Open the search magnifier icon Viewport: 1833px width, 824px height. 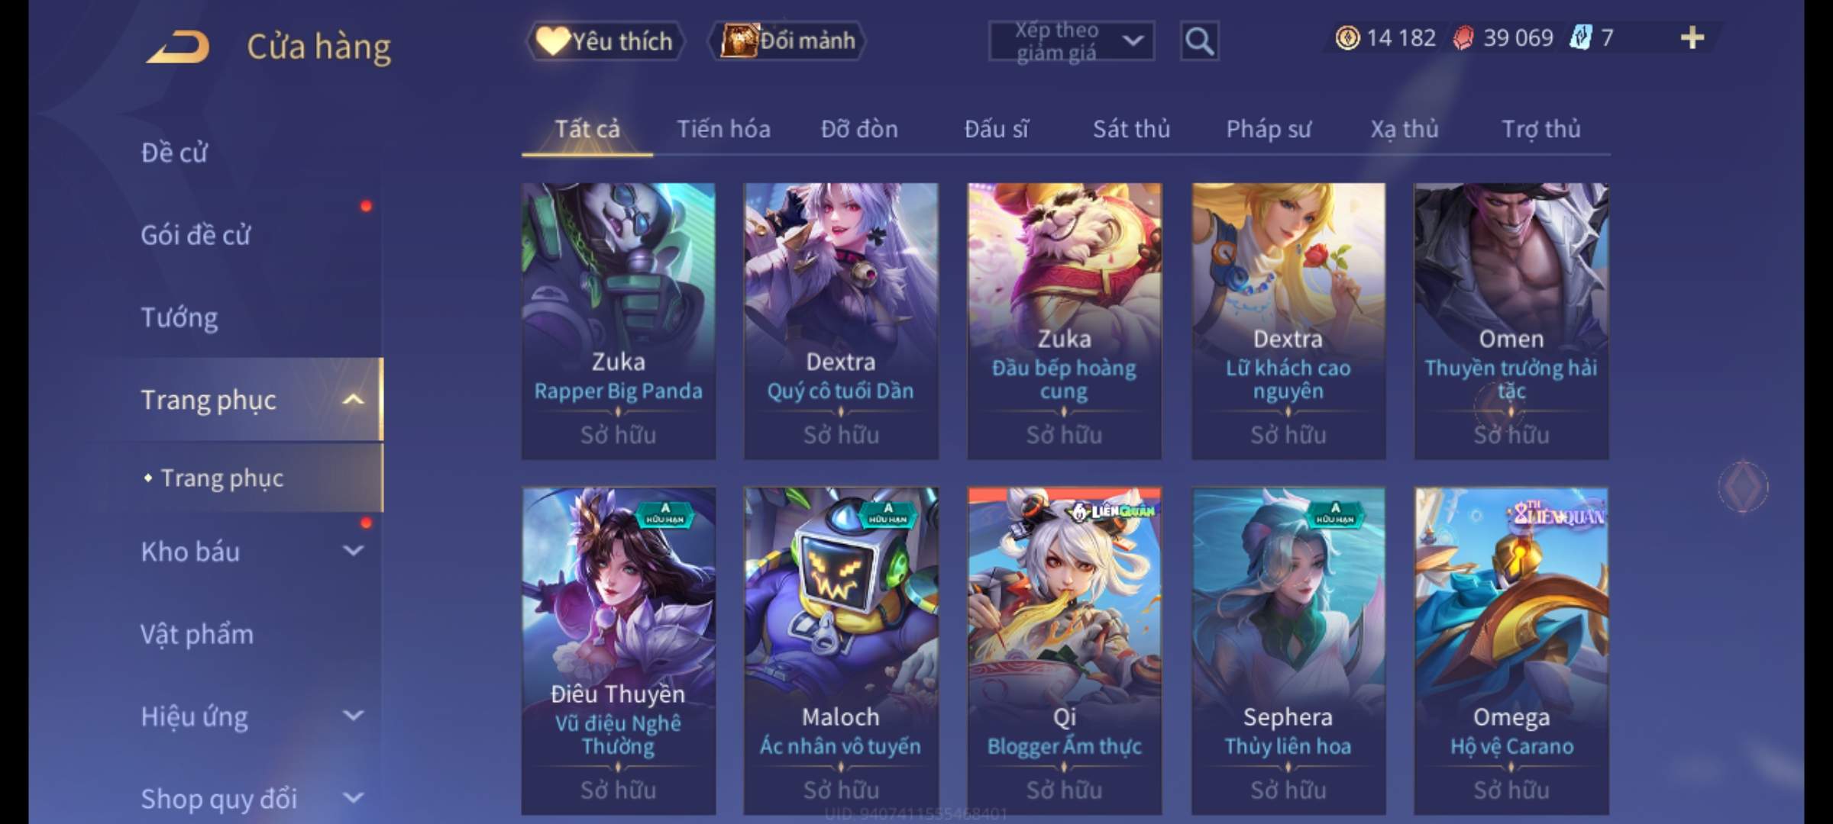coord(1199,41)
